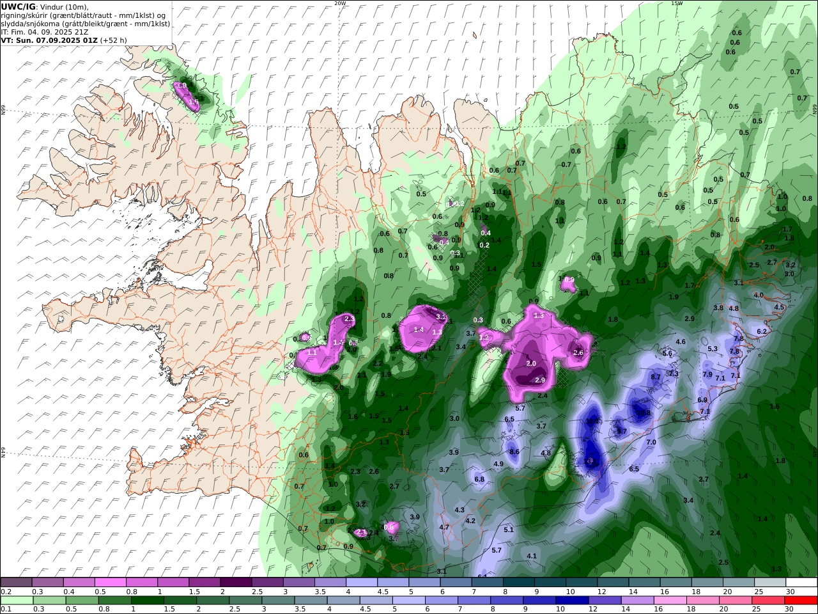Click the "8.6" precipitation value on the map
The image size is (818, 614).
pos(514,452)
